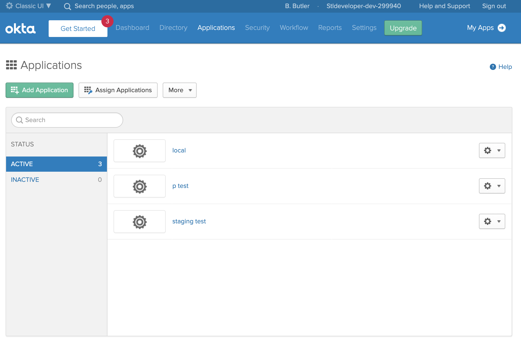This screenshot has width=521, height=352.
Task: Open the local application link
Action: [179, 150]
